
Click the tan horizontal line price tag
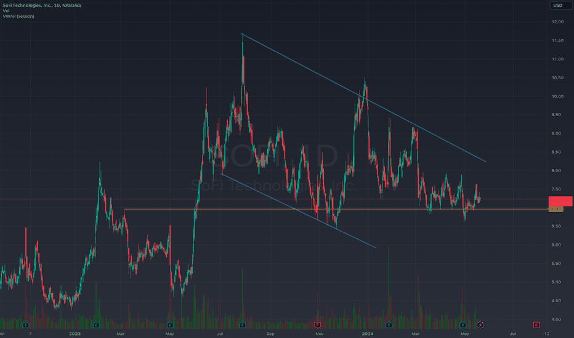coord(556,210)
